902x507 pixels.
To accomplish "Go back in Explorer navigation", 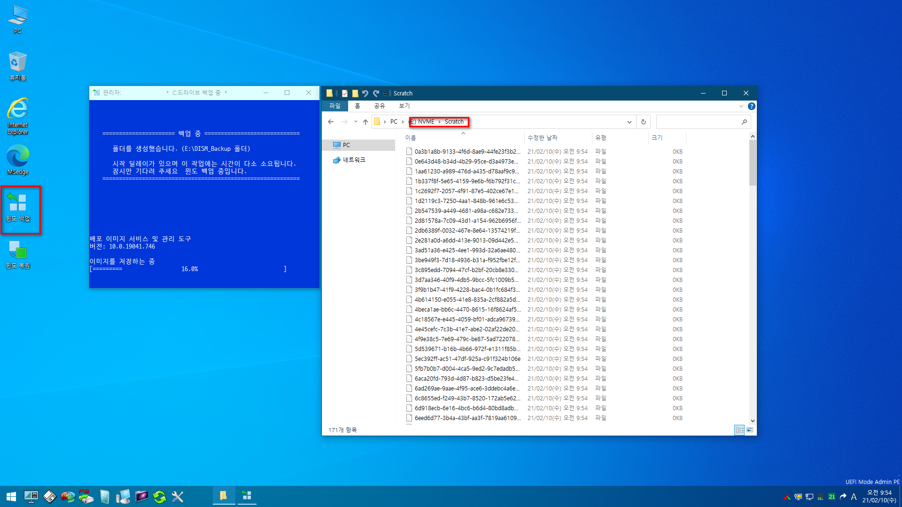I will [331, 122].
